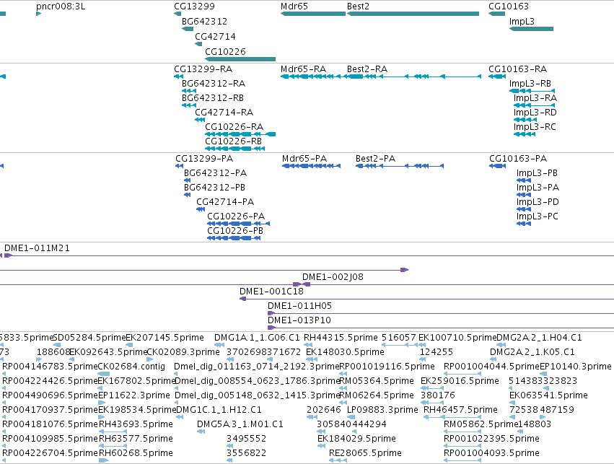Select the CG13299-RA transcript arrows
The image size is (614, 464).
tap(178, 76)
